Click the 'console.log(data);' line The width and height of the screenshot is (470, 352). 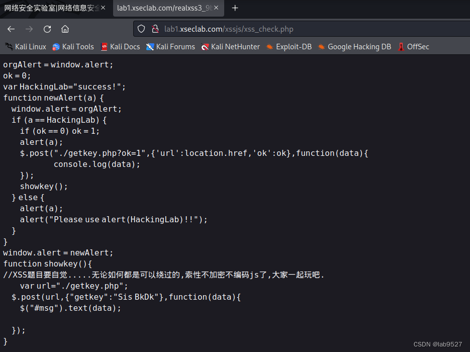click(97, 164)
